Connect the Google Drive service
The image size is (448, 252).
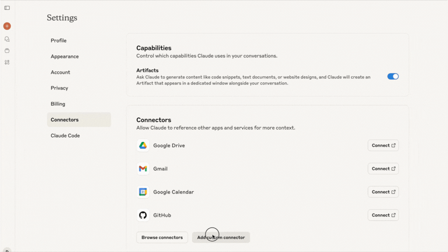click(383, 145)
